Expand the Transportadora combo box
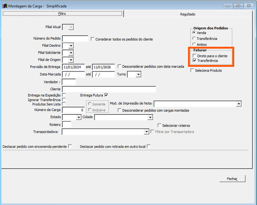Image resolution: width=257 pixels, height=205 pixels. (x=146, y=132)
